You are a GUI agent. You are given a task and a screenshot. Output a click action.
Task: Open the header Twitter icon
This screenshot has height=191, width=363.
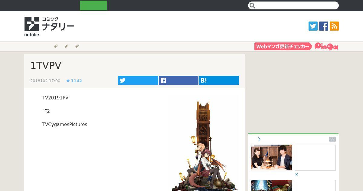[x=313, y=26]
